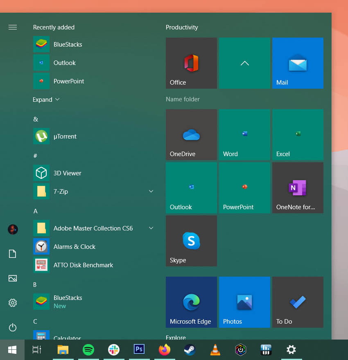Viewport: 348px width, 360px height.
Task: Launch Steam from the taskbar
Action: [x=190, y=350]
